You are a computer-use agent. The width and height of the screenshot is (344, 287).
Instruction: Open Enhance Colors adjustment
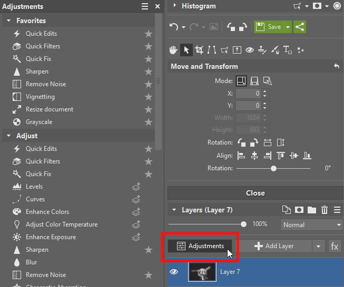click(47, 212)
